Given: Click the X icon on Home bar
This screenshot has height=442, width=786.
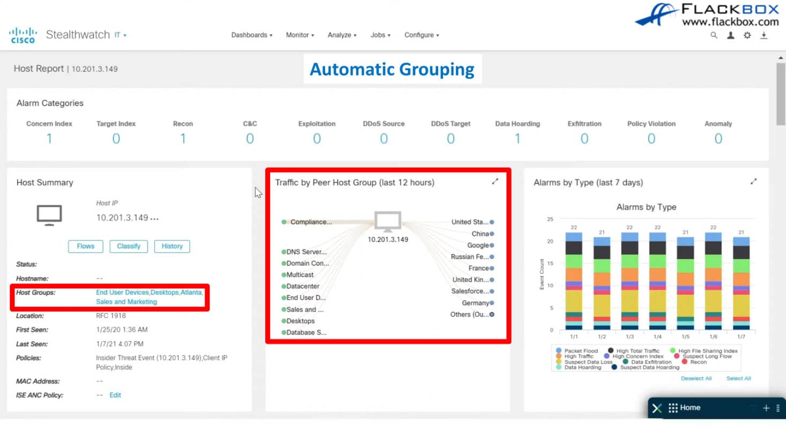Looking at the screenshot, I should coord(657,408).
